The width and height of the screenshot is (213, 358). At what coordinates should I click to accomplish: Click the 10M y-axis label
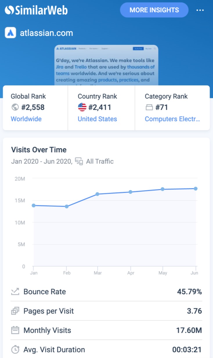coord(20,222)
